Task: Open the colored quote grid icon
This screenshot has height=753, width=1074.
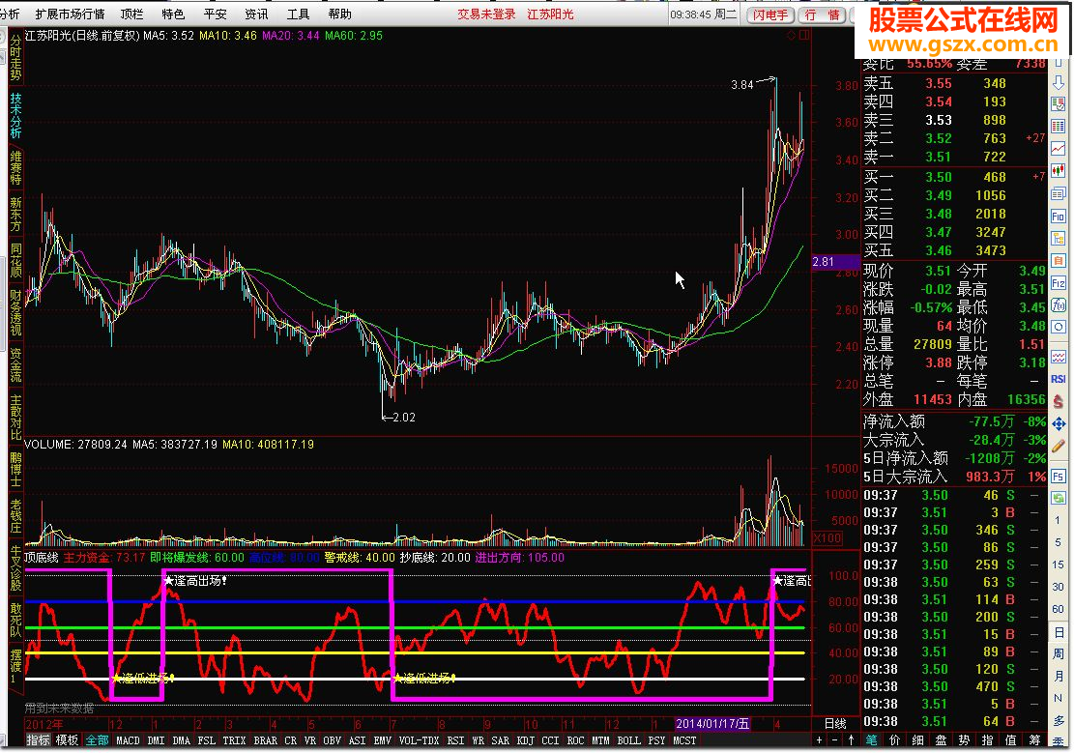Action: tap(1059, 126)
